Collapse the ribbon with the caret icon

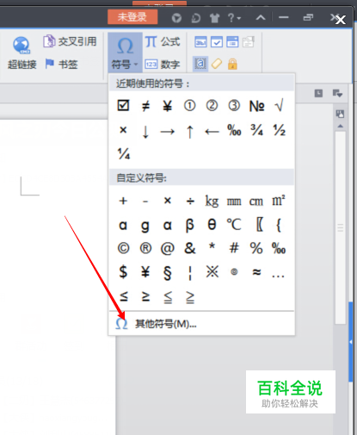tap(261, 18)
